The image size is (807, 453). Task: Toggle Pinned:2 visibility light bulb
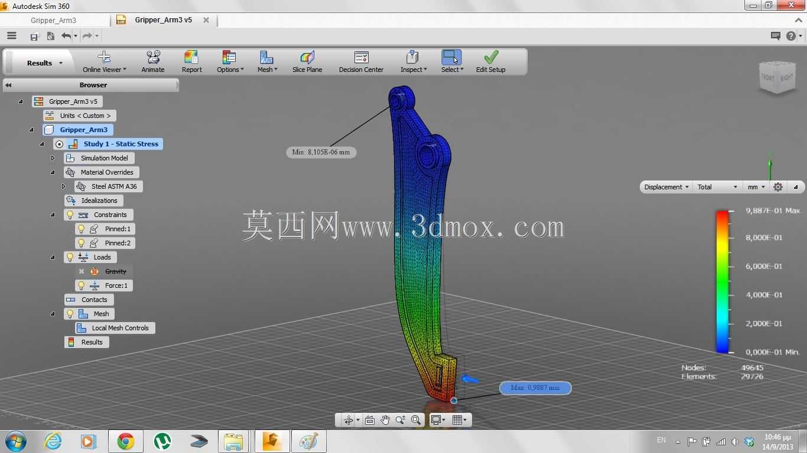coord(82,243)
